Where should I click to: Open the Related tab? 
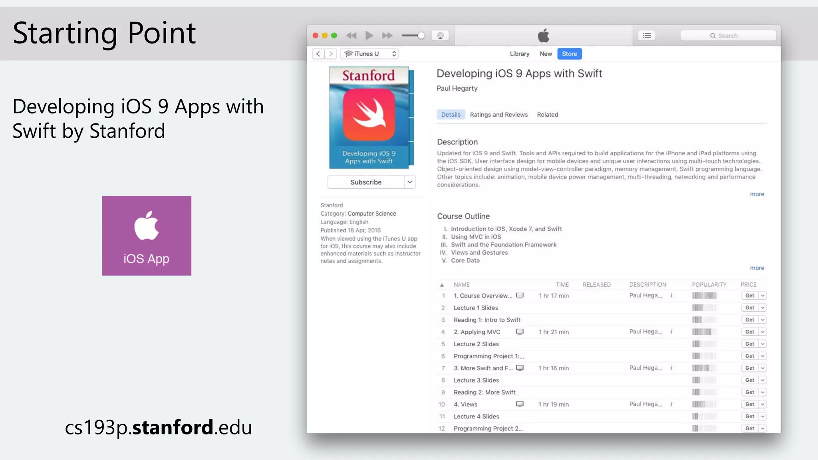coord(547,115)
